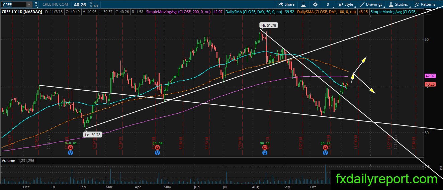Click the icon at right end of studies row
Screen dimensions: 443x190
428,12
